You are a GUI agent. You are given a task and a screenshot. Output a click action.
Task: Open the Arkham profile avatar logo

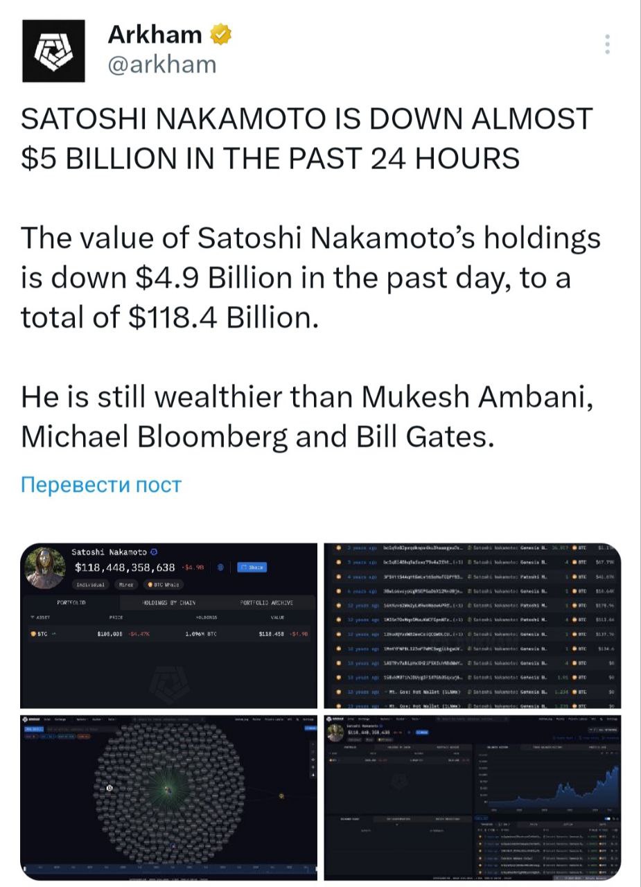coord(53,51)
